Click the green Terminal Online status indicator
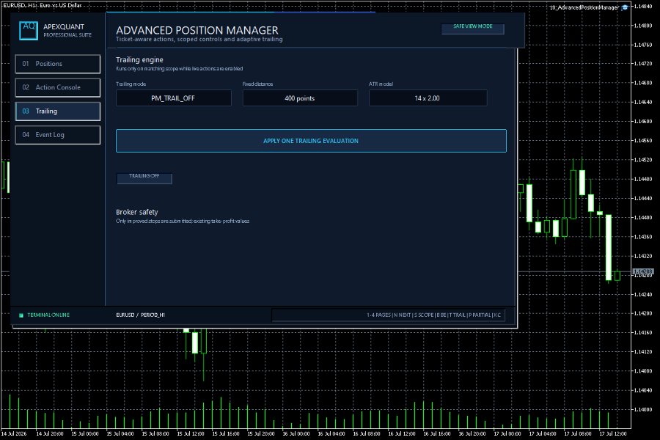 (21, 315)
